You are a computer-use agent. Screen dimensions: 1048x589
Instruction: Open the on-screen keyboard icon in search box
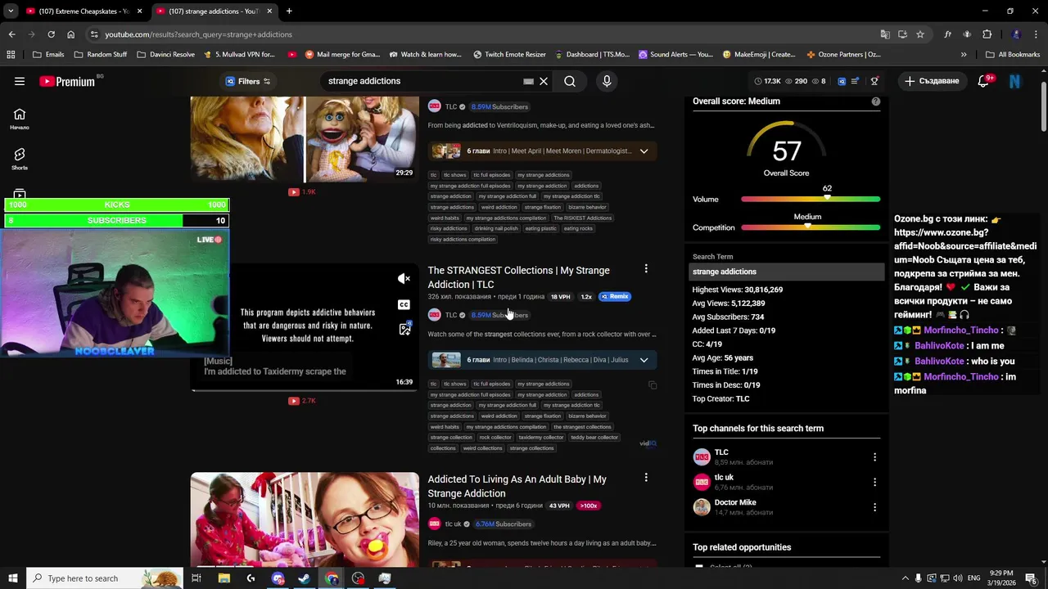[x=528, y=81]
